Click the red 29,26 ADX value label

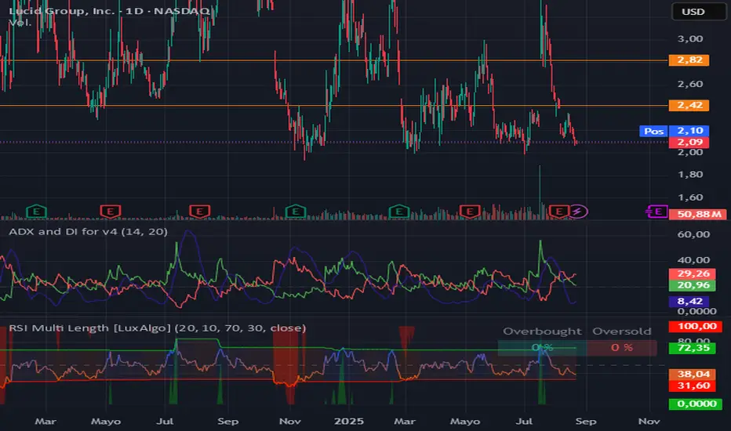pyautogui.click(x=693, y=273)
